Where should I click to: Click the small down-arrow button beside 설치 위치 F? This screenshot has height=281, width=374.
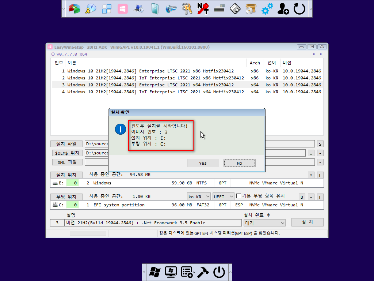(311, 175)
